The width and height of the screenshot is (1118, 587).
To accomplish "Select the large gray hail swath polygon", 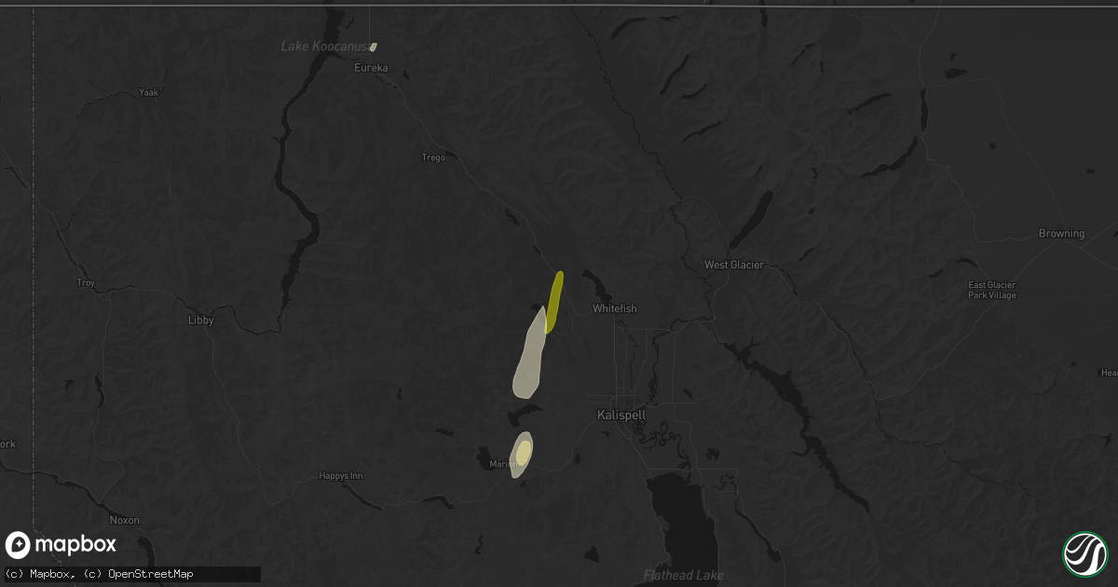I will (x=530, y=352).
